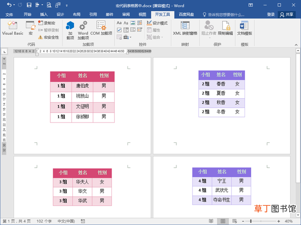Image resolution: width=301 pixels, height=225 pixels.
Task: Insert Combo Box content control
Action: click(x=126, y=30)
